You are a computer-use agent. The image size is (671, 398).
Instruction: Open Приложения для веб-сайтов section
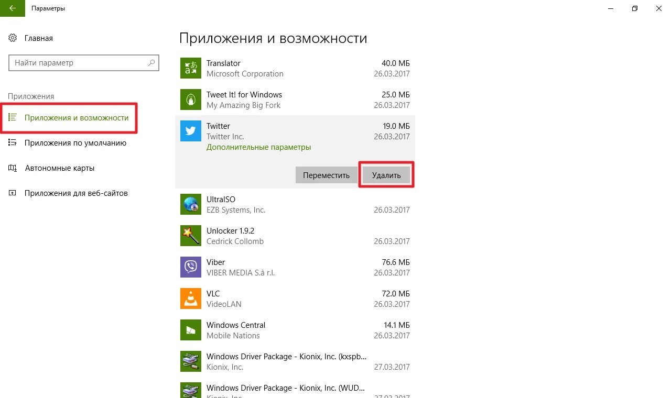click(76, 193)
